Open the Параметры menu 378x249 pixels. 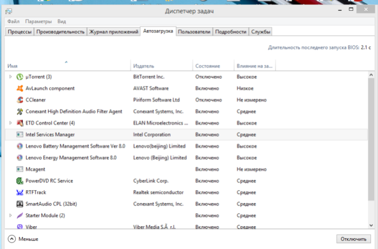[x=38, y=22]
